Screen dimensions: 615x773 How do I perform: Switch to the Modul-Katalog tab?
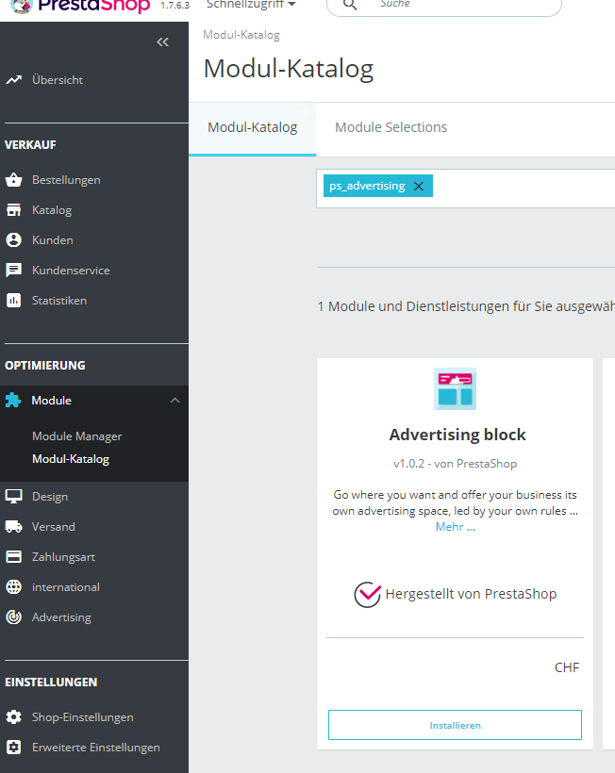pyautogui.click(x=252, y=127)
